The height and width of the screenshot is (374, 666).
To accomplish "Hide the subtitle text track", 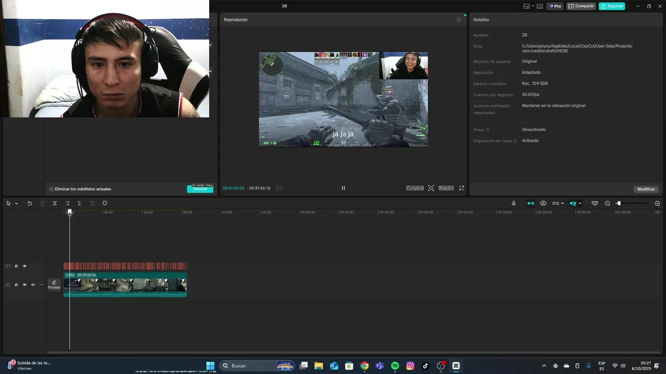I will point(24,266).
